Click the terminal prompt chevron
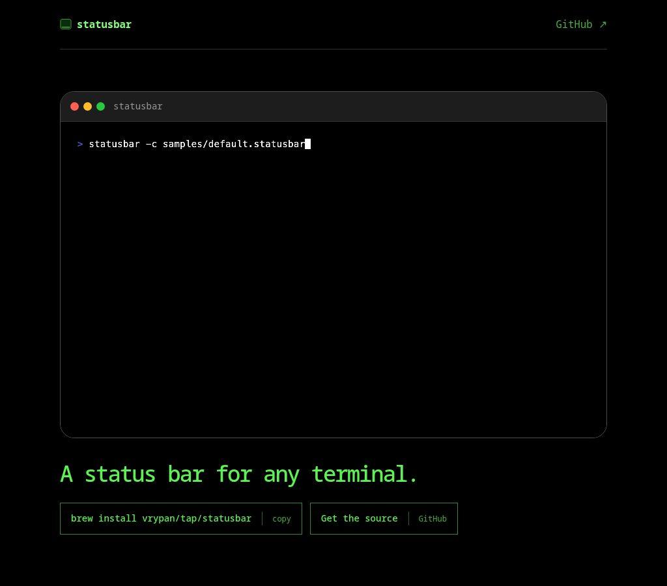667x586 pixels. coord(80,144)
